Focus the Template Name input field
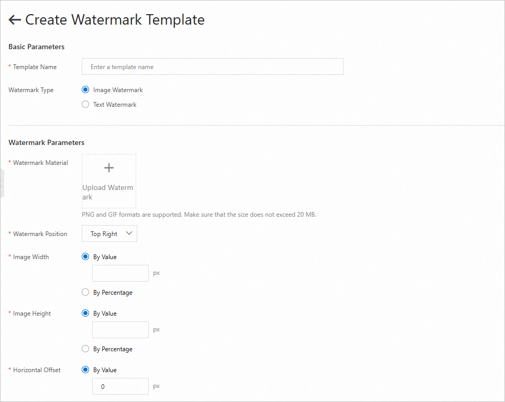Viewport: 505px width, 402px height. tap(212, 67)
